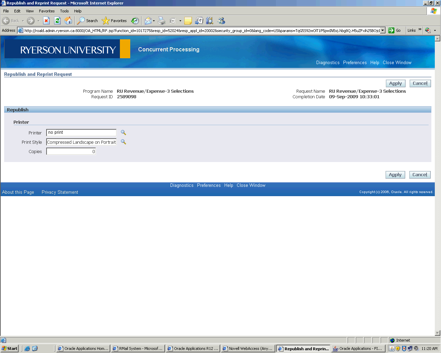Switch to Novell WebAccess taskbar window

tap(248, 349)
